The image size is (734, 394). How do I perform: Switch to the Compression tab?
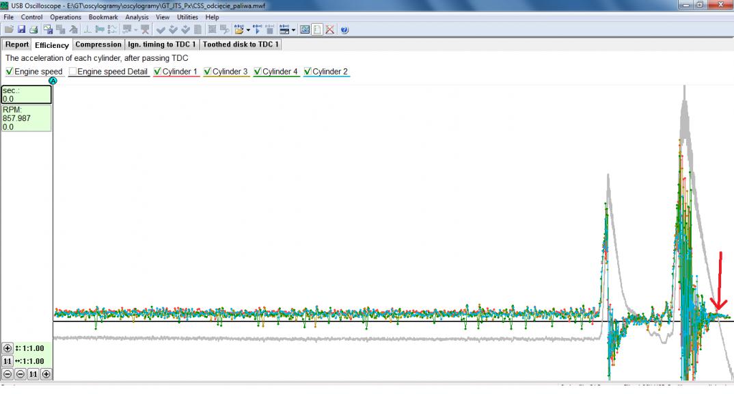pos(98,44)
